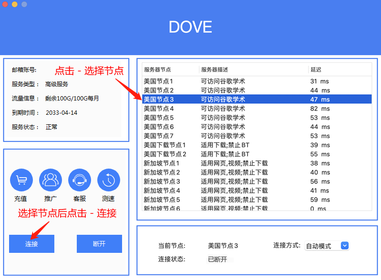Select 美国节点1 in server list
The width and height of the screenshot is (381, 280).
click(x=159, y=81)
